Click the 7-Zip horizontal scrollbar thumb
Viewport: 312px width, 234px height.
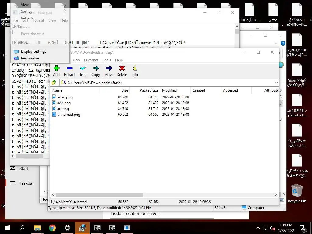coord(99,195)
